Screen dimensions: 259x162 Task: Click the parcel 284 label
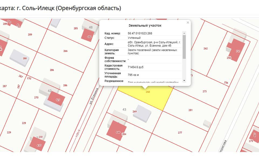pyautogui.click(x=124, y=134)
